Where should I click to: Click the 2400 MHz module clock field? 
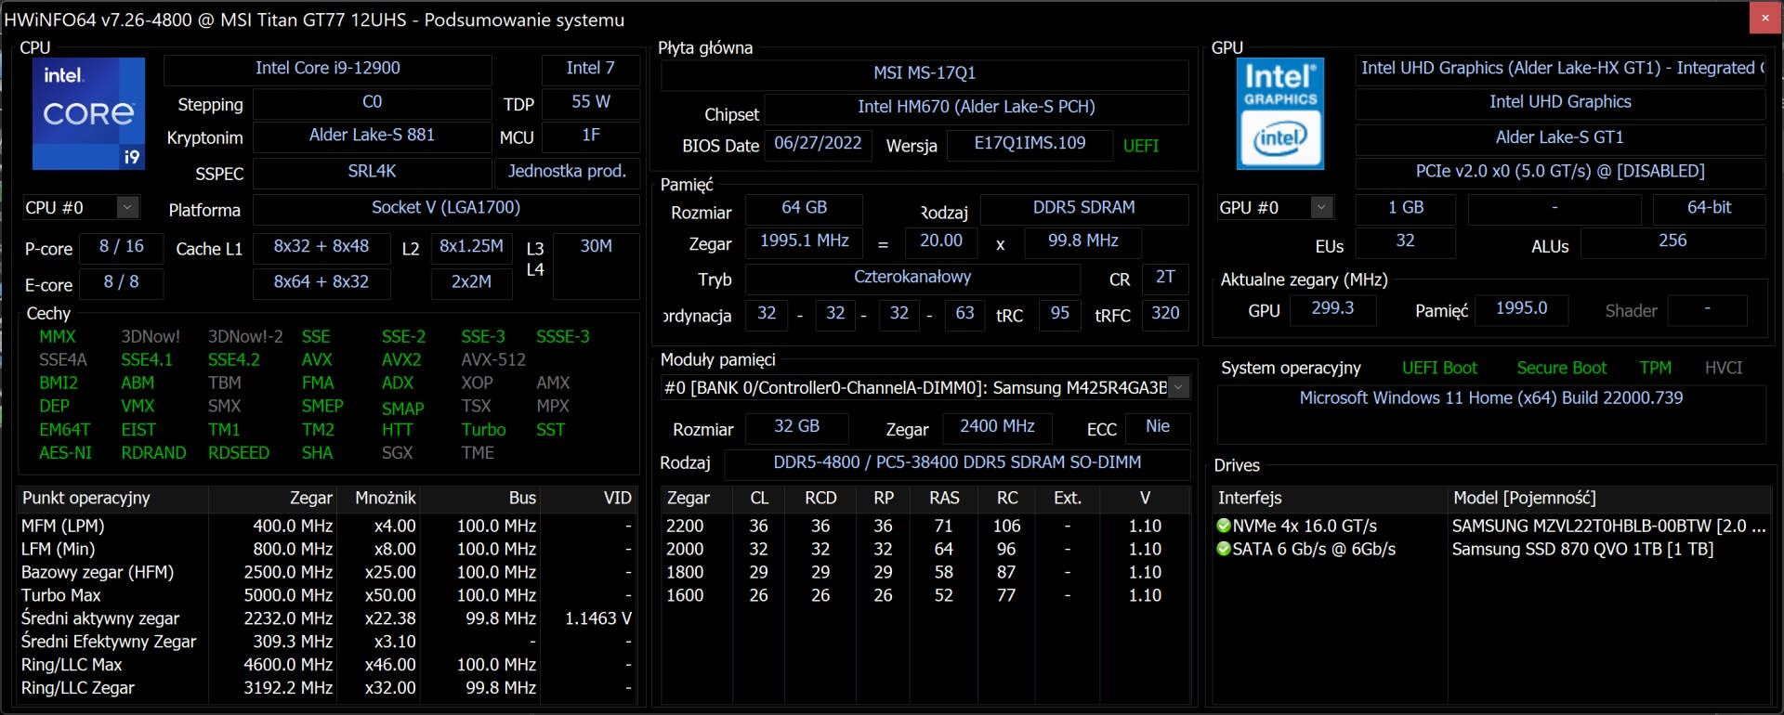[x=997, y=427]
